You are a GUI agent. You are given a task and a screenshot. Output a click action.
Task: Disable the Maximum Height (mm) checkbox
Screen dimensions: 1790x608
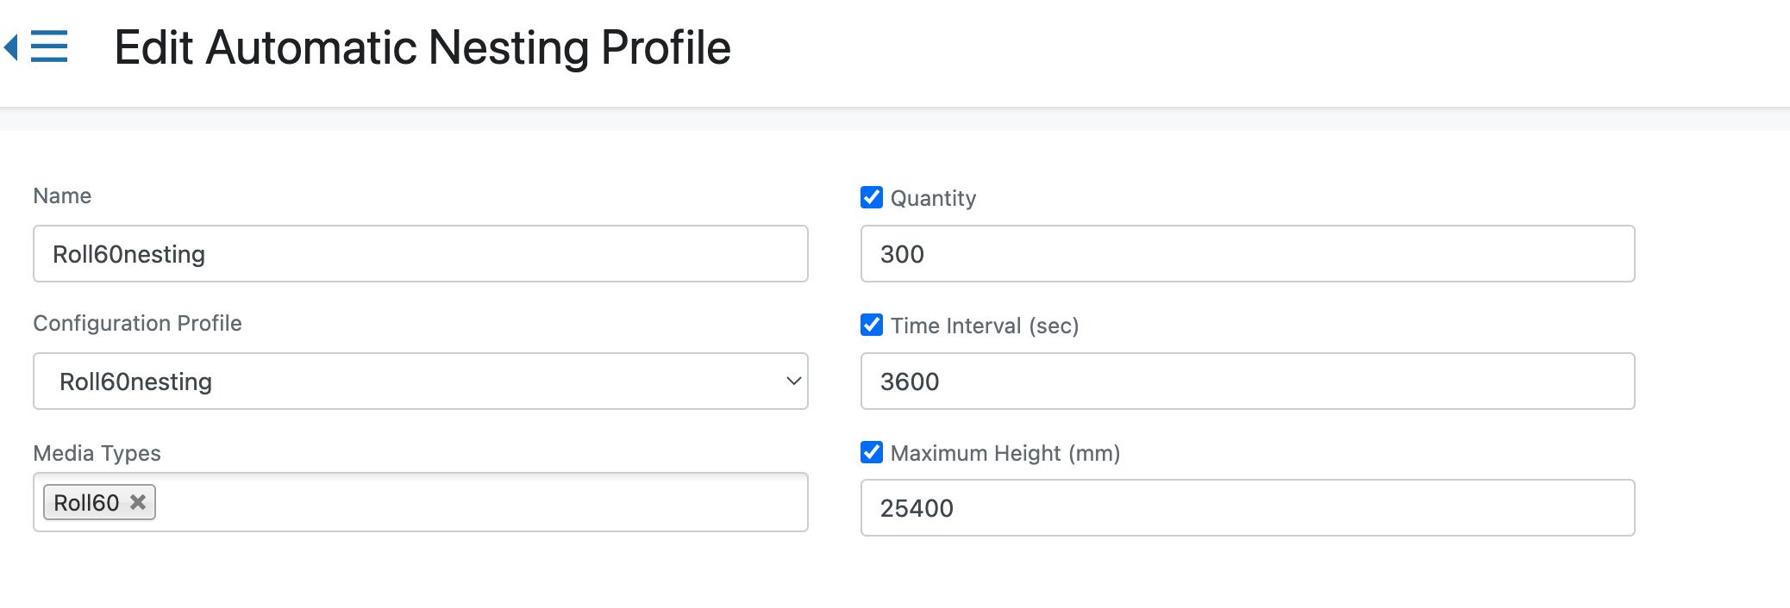click(872, 452)
